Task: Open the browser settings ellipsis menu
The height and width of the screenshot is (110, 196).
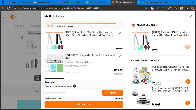Action: click(x=187, y=8)
